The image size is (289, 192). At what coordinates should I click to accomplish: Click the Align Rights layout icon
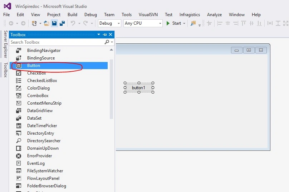(x=236, y=23)
